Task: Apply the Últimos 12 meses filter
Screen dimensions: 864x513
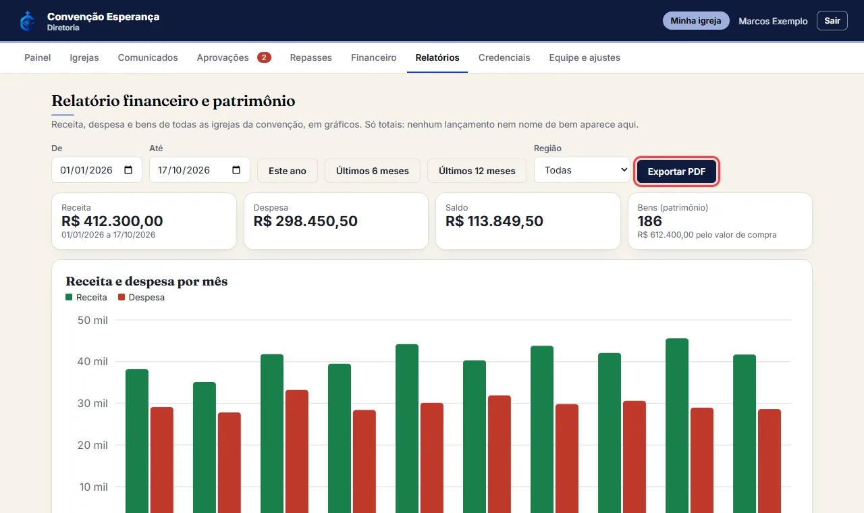Action: pyautogui.click(x=477, y=171)
